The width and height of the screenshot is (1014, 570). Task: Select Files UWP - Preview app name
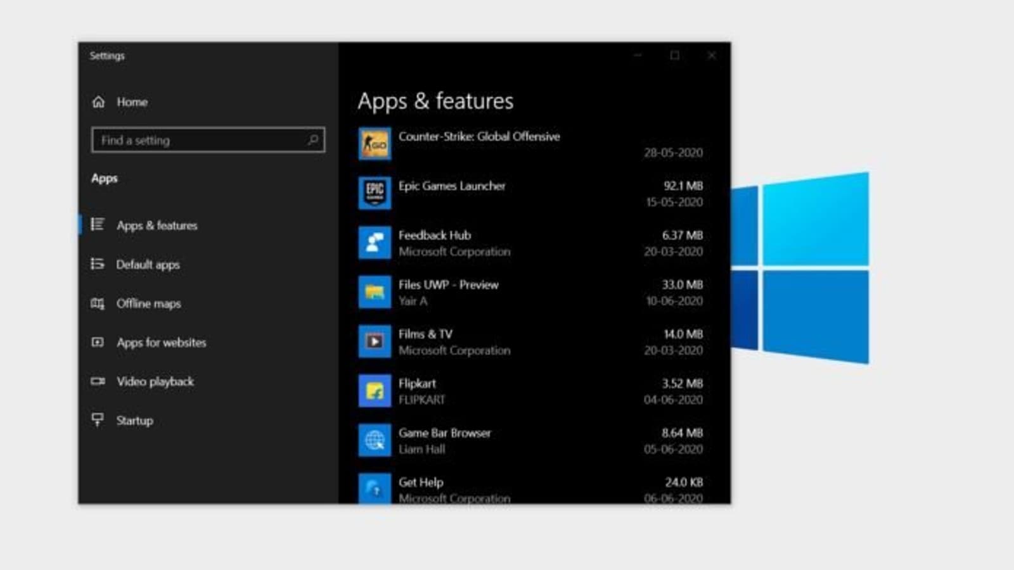449,284
